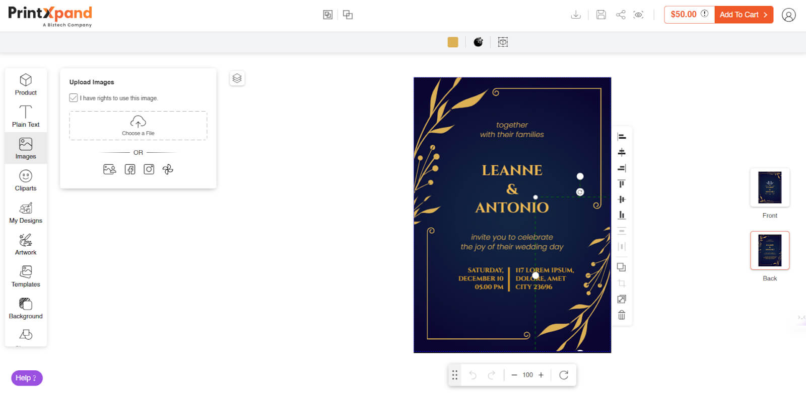Delete selected object with trash icon

[x=622, y=315]
